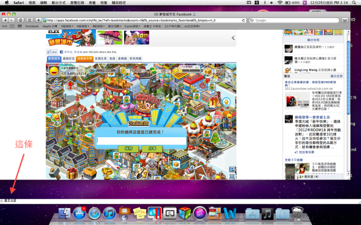
Task: Click the smiley player avatar in game
Action: (54, 71)
